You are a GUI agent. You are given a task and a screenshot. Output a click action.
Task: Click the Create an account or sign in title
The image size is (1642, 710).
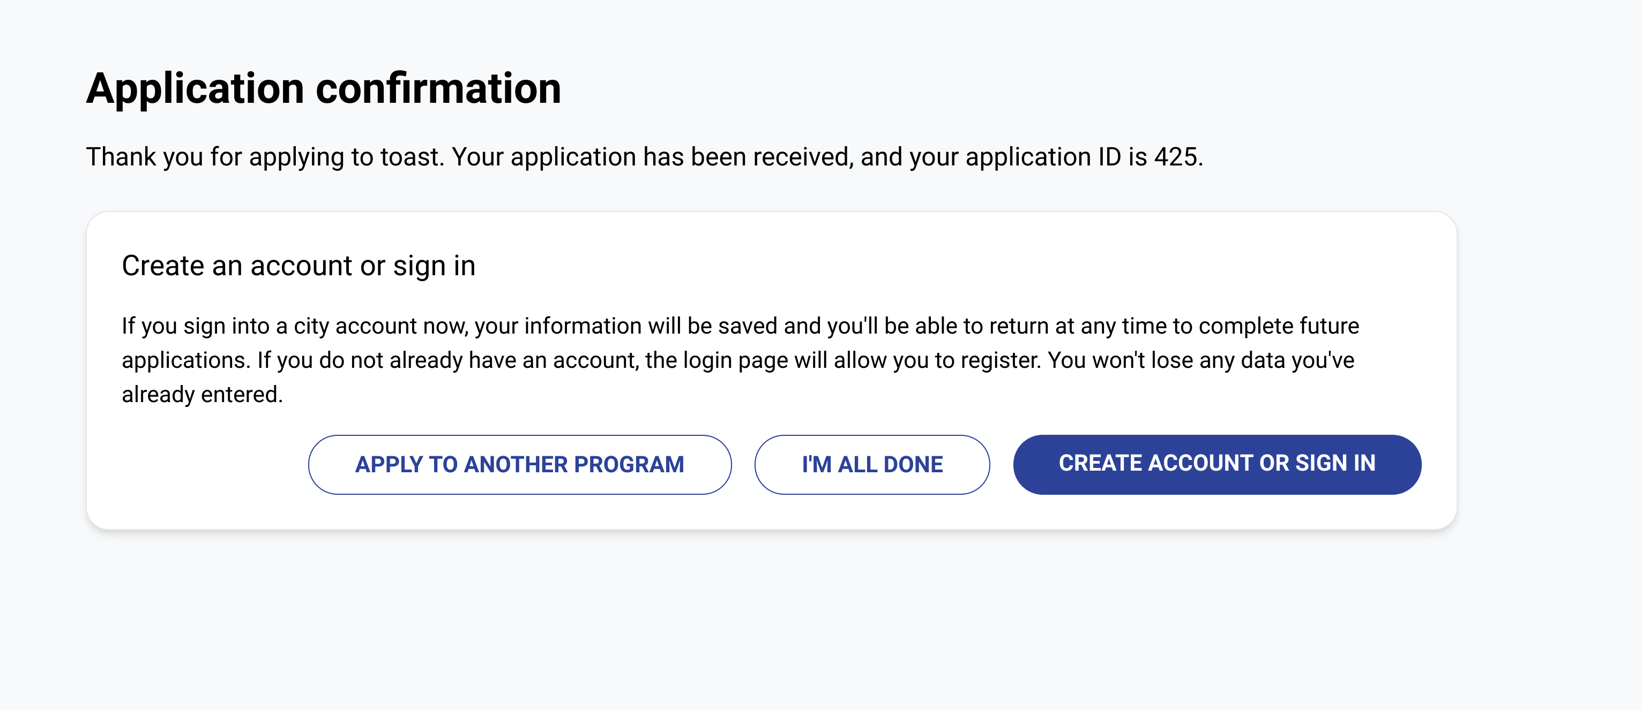pyautogui.click(x=299, y=265)
